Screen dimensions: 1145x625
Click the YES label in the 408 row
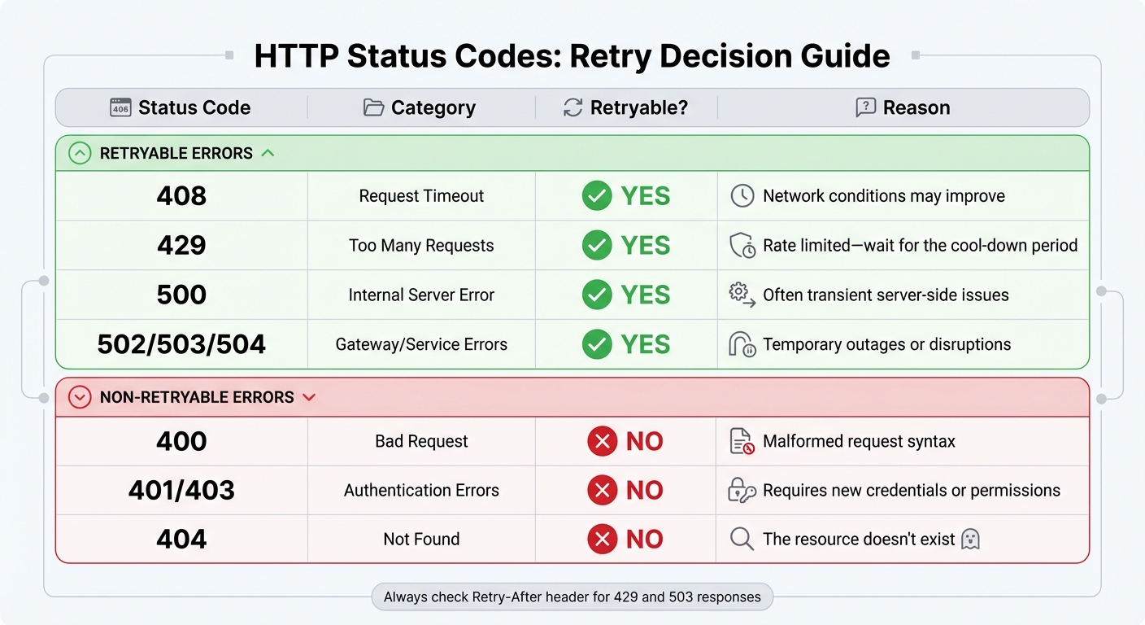(646, 196)
